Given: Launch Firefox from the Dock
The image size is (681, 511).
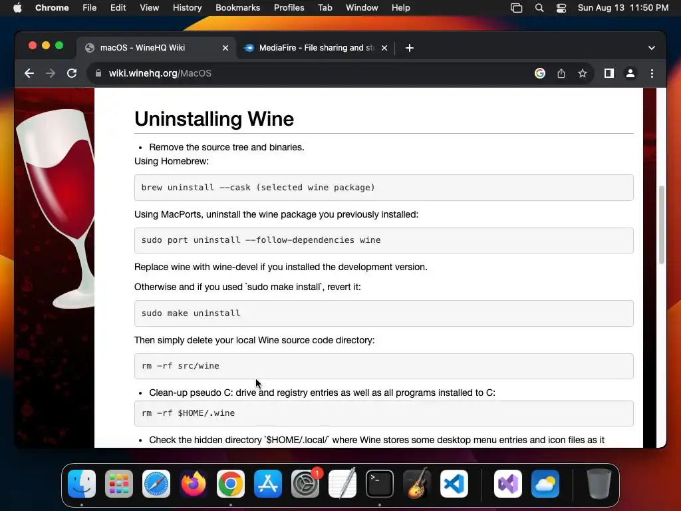Looking at the screenshot, I should coord(194,484).
